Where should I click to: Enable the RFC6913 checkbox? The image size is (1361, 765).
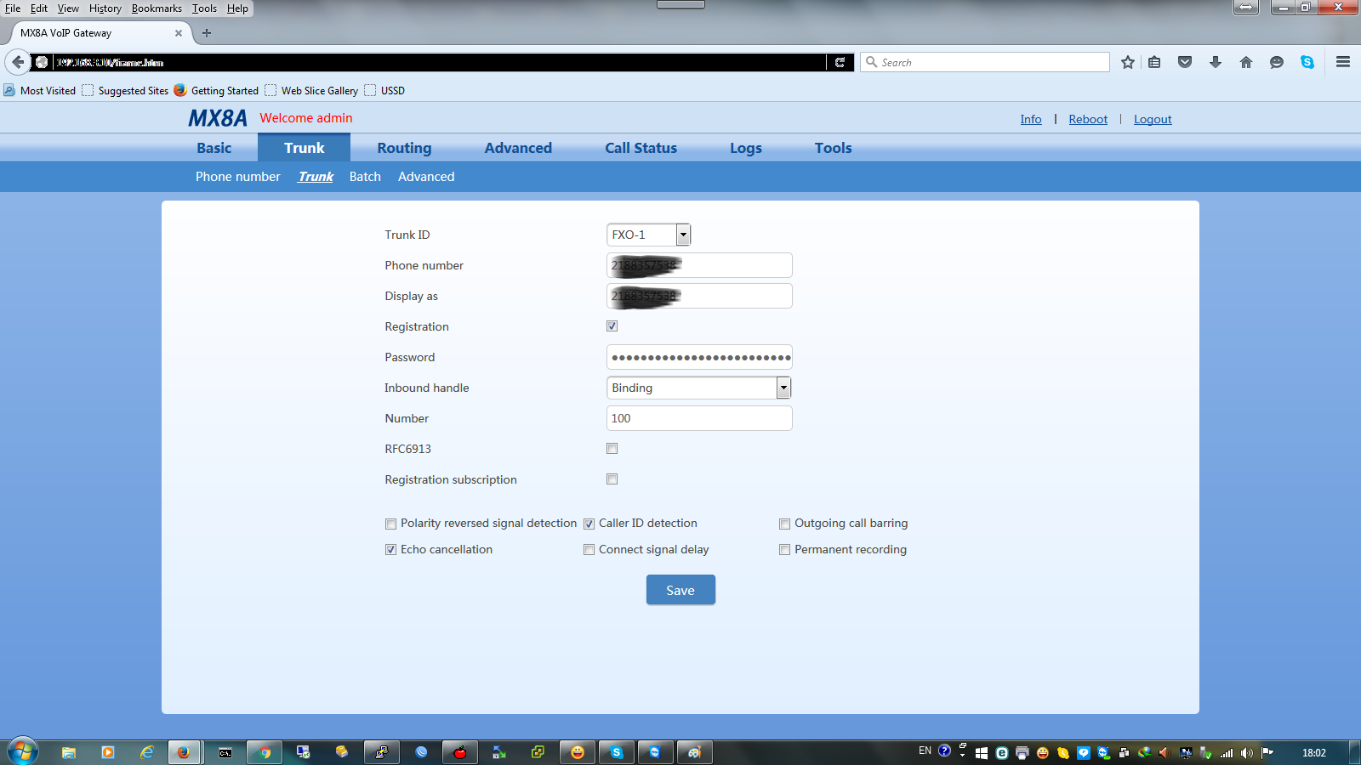[x=612, y=449]
